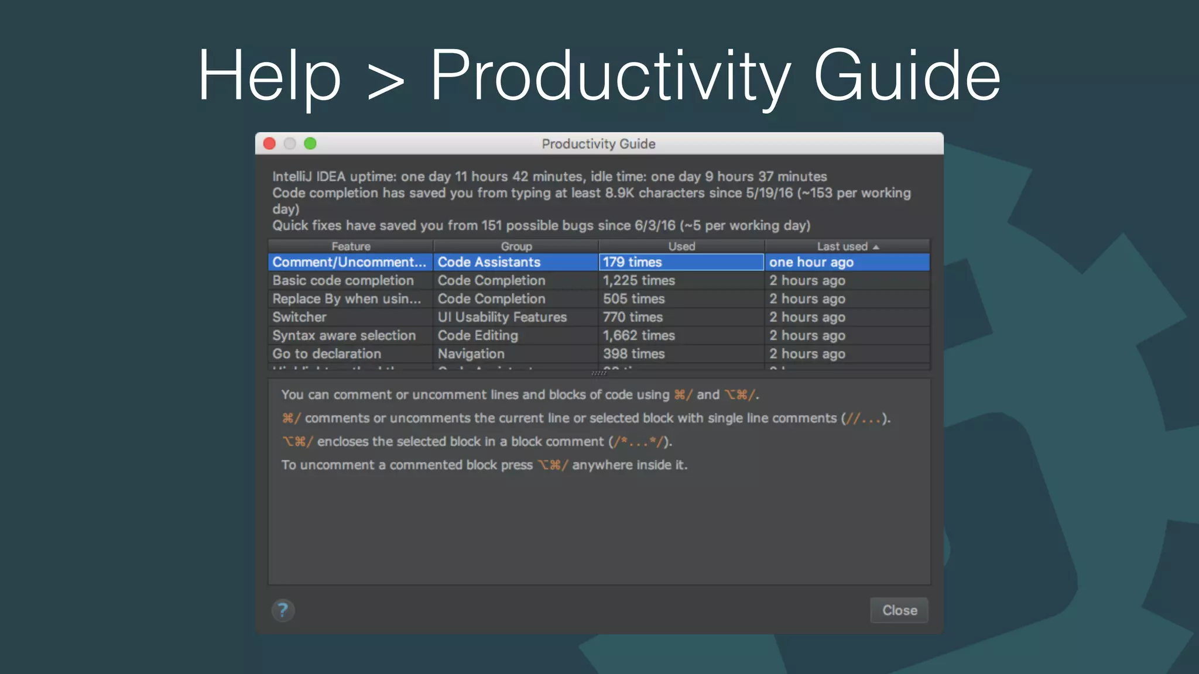The image size is (1199, 674).
Task: Close the Productivity Guide window with red button
Action: tap(270, 143)
